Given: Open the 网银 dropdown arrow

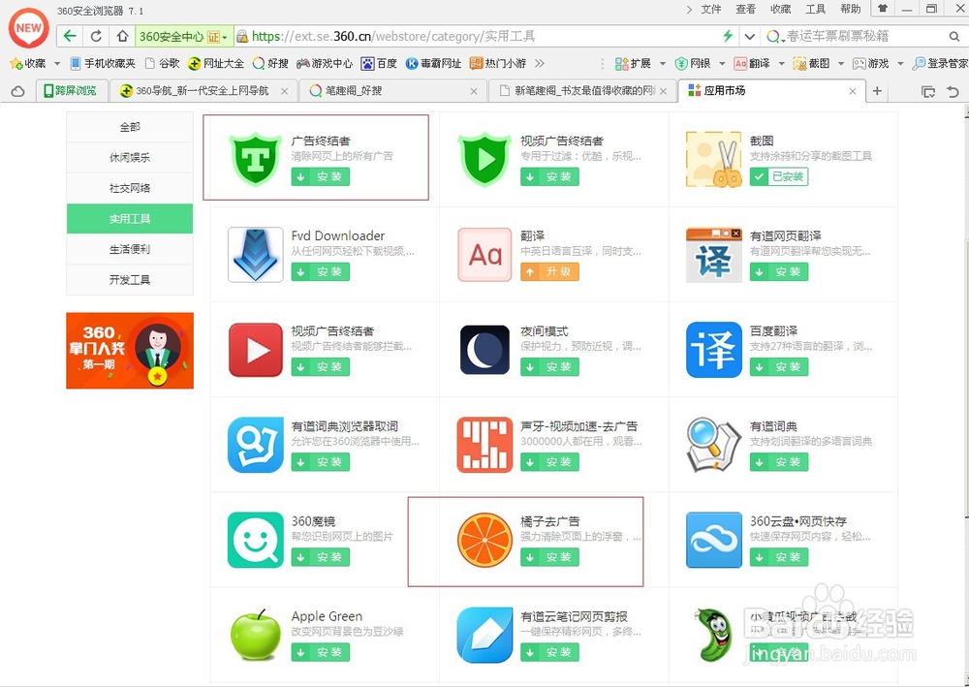Looking at the screenshot, I should point(721,64).
